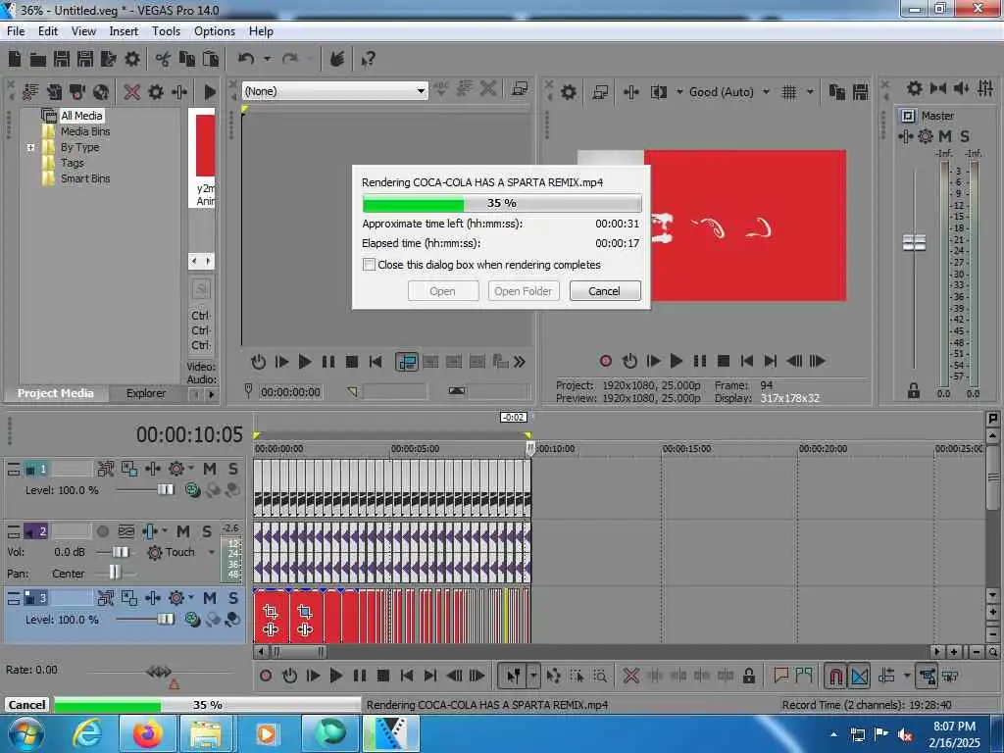This screenshot has width=1004, height=753.
Task: Open the overlays grid dropdown arrow
Action: pos(810,92)
